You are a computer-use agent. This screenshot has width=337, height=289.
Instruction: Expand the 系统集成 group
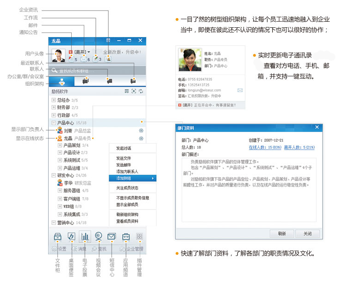60,214
